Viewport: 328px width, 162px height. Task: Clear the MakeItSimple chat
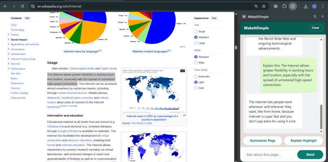[315, 28]
